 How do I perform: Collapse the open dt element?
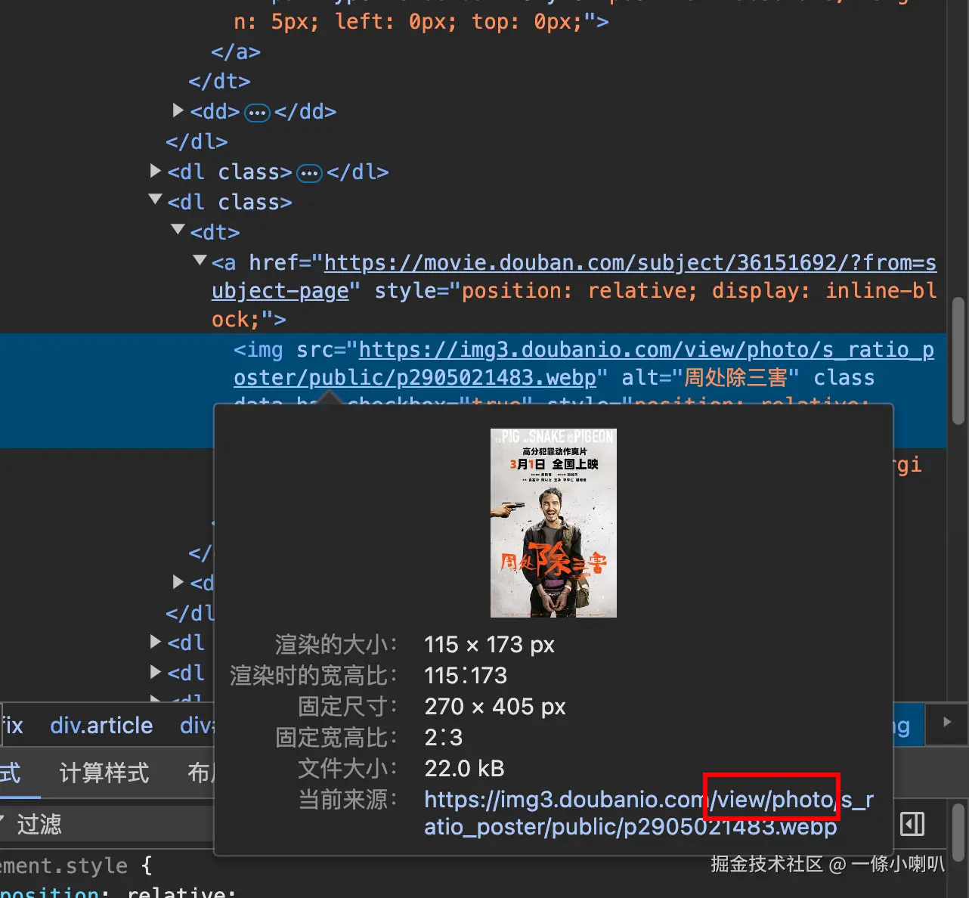point(178,229)
